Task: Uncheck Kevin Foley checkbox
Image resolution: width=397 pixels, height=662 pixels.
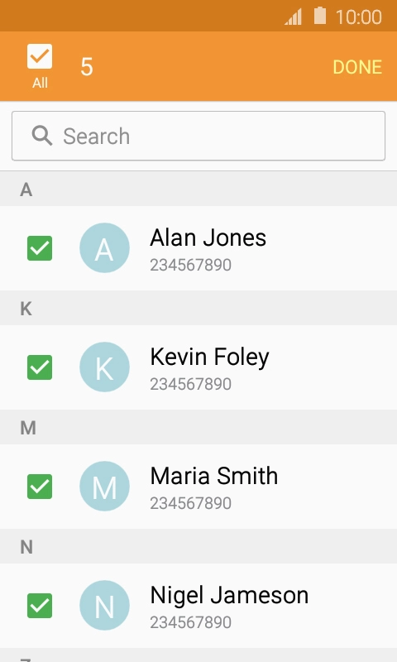Action: pyautogui.click(x=40, y=367)
